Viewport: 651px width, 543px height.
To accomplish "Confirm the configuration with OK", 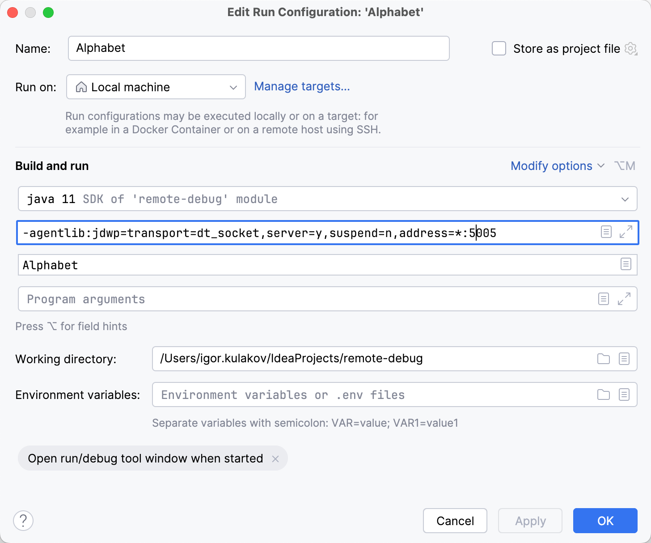I will tap(605, 521).
